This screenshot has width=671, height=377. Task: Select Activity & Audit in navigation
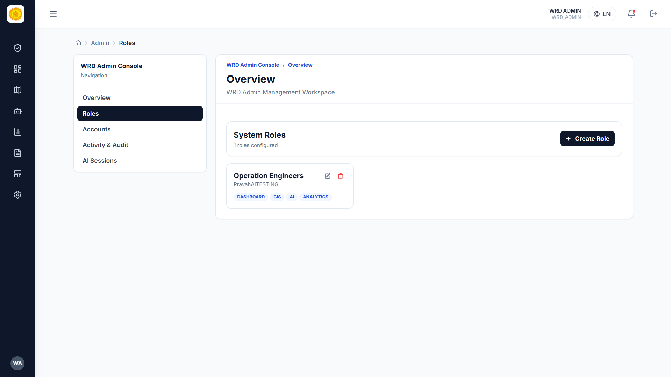click(x=105, y=145)
